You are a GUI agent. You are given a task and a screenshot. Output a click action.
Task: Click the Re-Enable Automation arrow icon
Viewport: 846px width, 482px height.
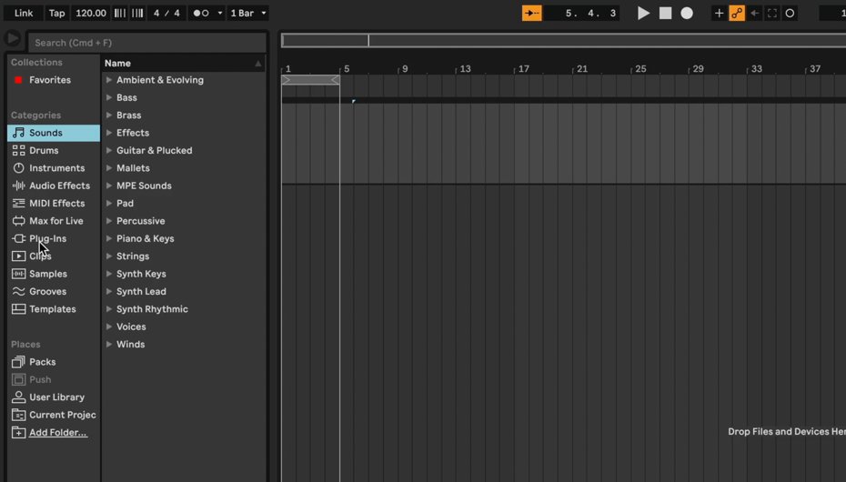pos(754,13)
